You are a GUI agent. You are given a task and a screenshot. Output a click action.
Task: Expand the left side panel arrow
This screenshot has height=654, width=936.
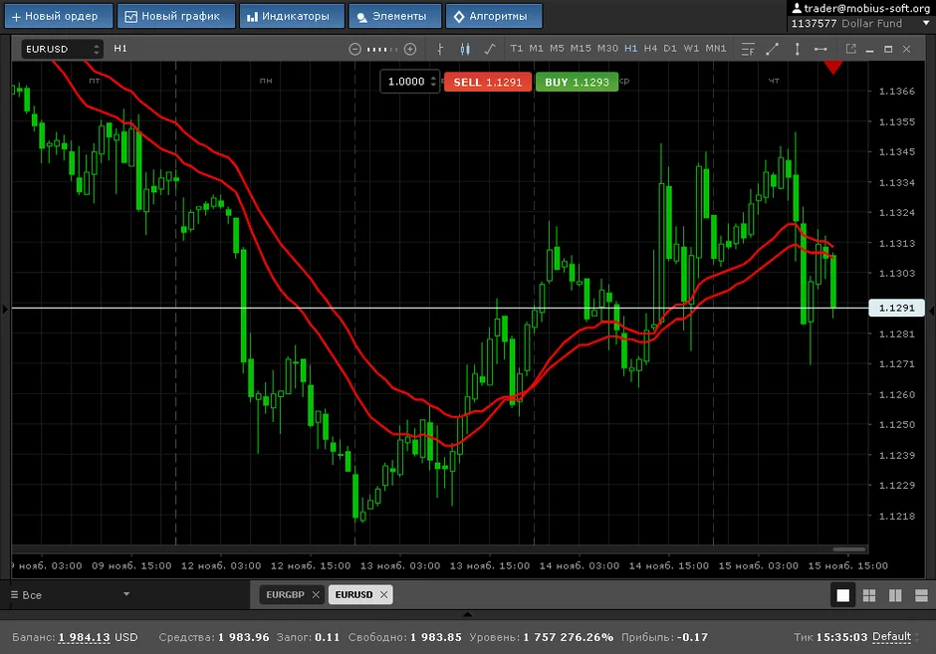[x=5, y=309]
